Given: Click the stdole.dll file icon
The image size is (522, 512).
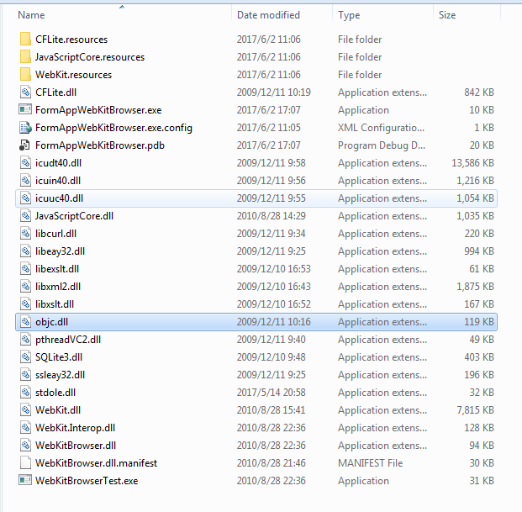Looking at the screenshot, I should point(25,392).
